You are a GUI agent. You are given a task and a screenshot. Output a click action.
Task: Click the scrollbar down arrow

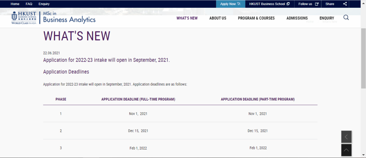click(363, 155)
